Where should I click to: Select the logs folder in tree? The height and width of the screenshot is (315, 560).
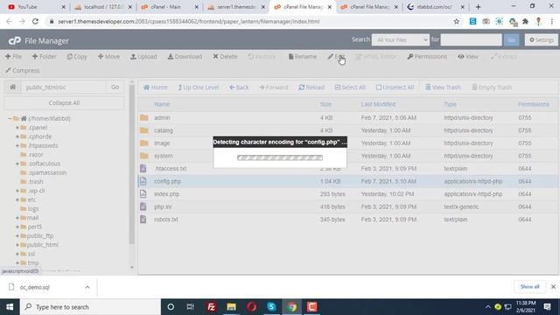[x=33, y=208]
